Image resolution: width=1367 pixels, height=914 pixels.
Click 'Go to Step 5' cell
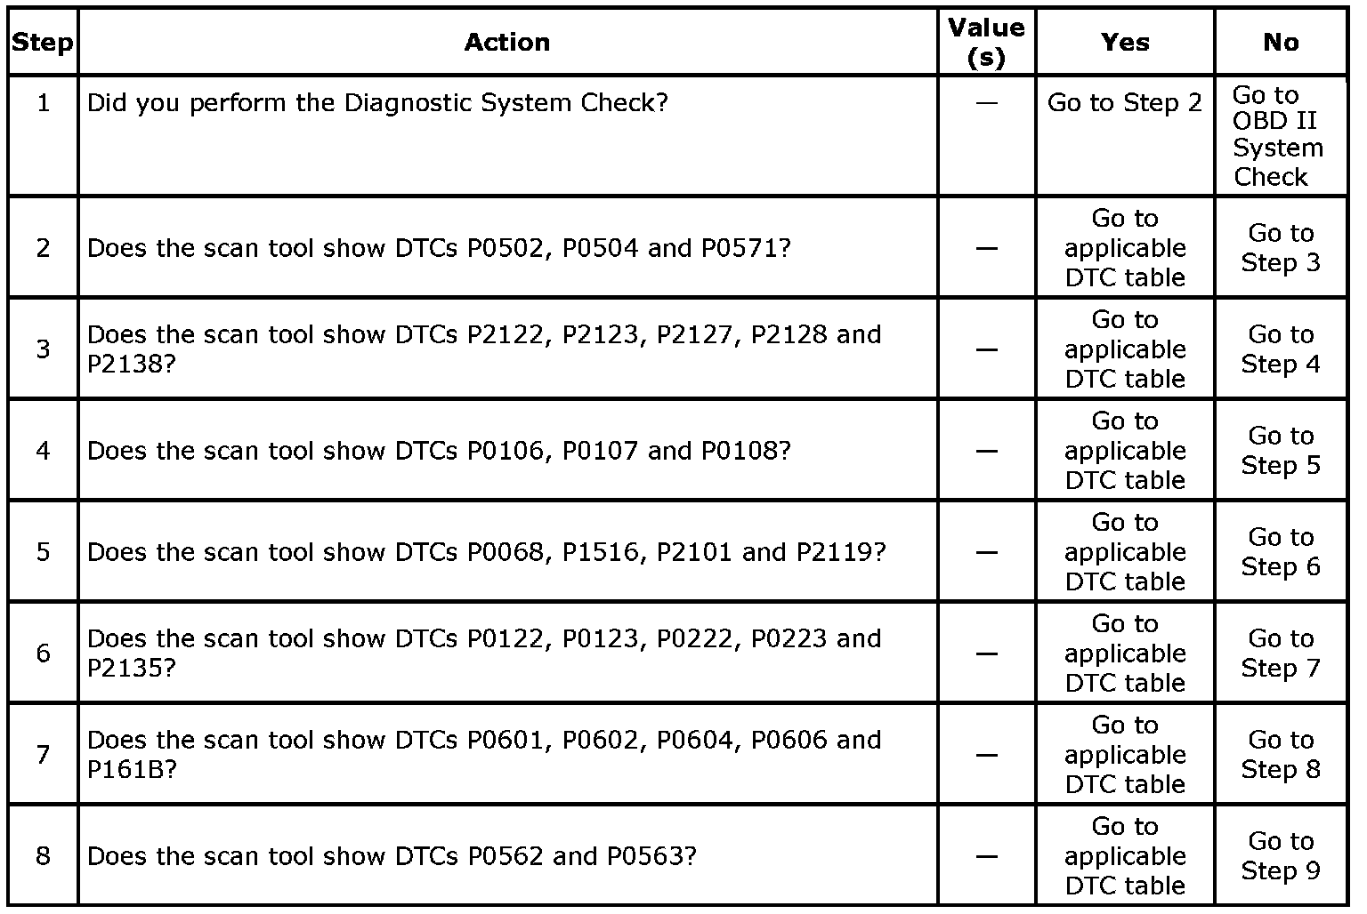tap(1281, 451)
